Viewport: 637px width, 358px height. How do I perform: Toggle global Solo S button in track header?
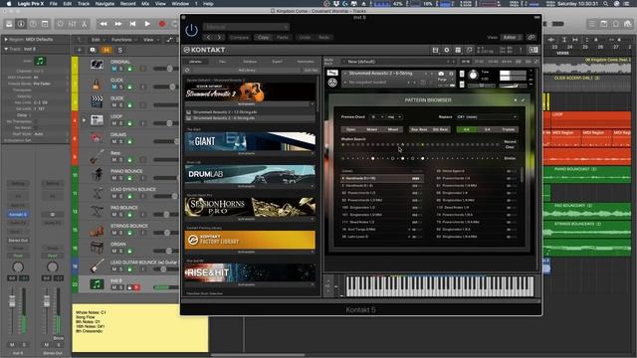119,50
